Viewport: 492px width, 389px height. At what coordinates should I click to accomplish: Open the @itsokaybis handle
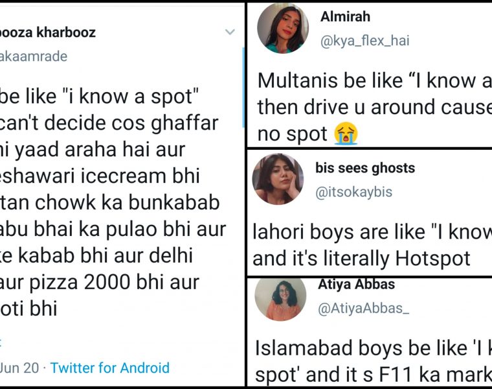[353, 192]
